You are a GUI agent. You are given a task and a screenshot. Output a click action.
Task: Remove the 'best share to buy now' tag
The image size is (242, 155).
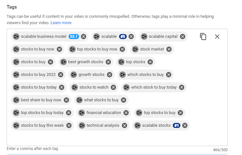(x=66, y=100)
